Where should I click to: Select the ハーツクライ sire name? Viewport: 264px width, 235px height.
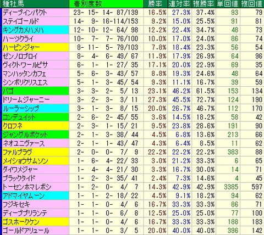(18, 38)
